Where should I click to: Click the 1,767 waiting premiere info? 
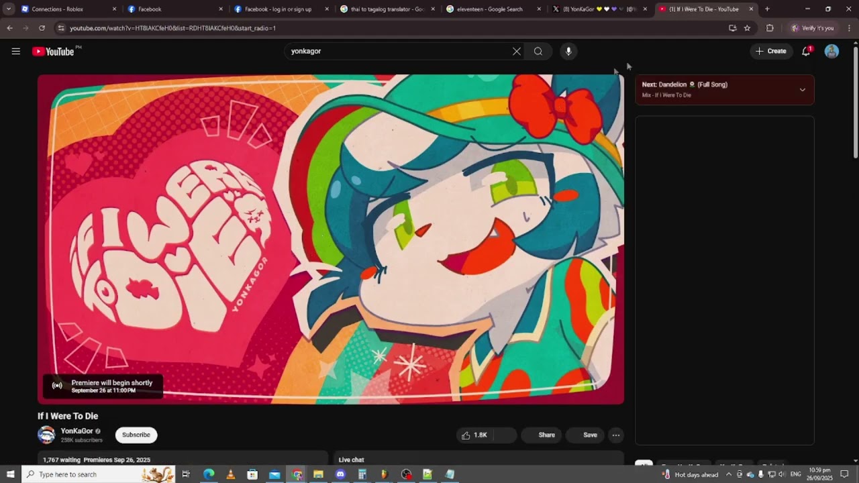coord(97,460)
